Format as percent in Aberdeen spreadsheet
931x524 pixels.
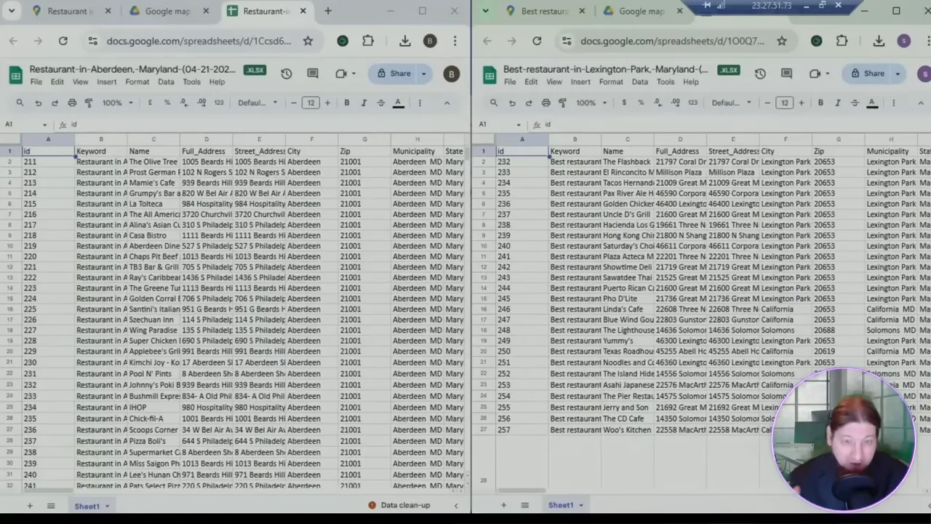[x=167, y=103]
